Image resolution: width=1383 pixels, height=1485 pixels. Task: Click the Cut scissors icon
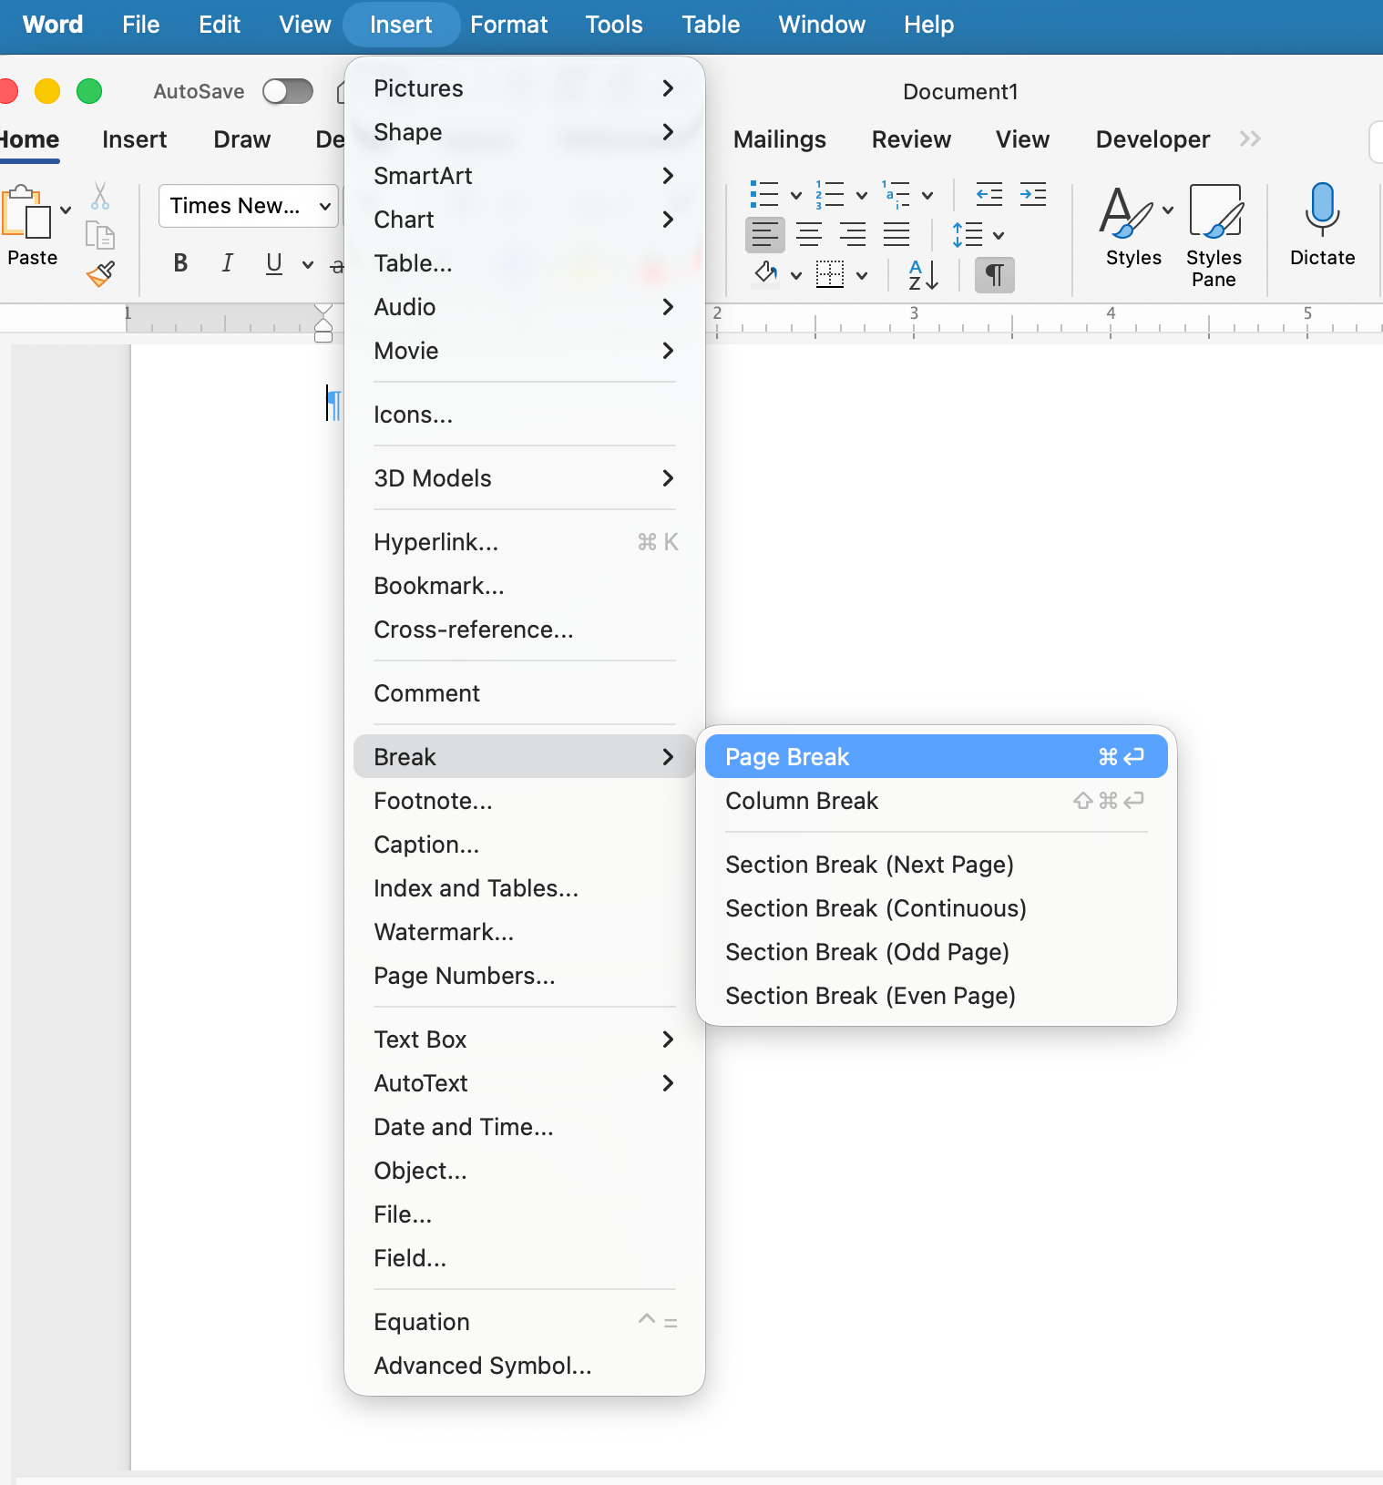click(x=100, y=196)
